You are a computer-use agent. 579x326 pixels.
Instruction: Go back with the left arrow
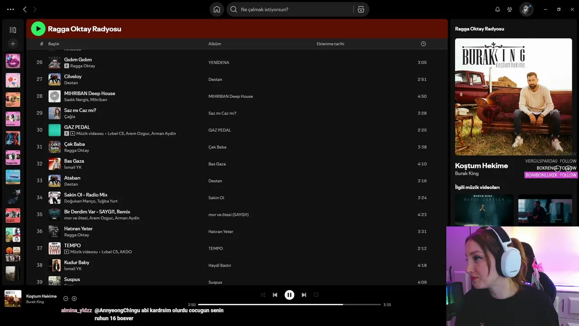coord(25,9)
